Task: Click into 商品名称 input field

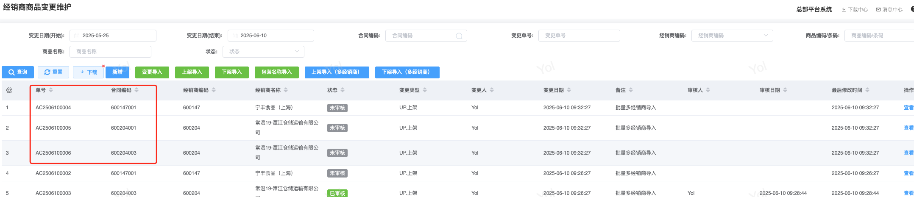Action: tap(110, 52)
